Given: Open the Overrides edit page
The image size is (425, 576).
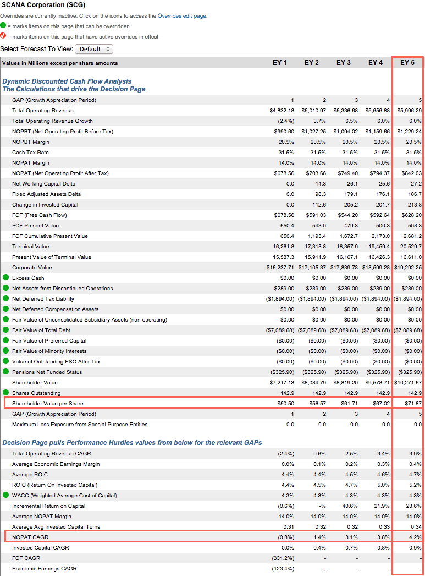Looking at the screenshot, I should 184,16.
